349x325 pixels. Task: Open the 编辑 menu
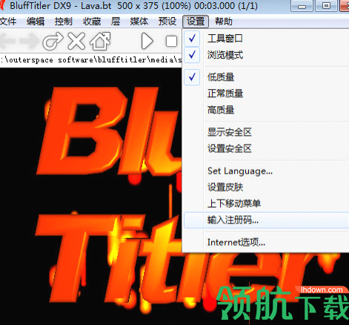pyautogui.click(x=36, y=22)
